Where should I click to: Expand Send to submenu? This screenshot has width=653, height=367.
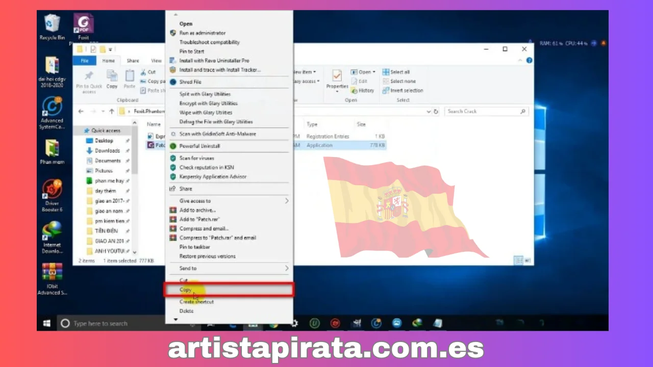230,268
